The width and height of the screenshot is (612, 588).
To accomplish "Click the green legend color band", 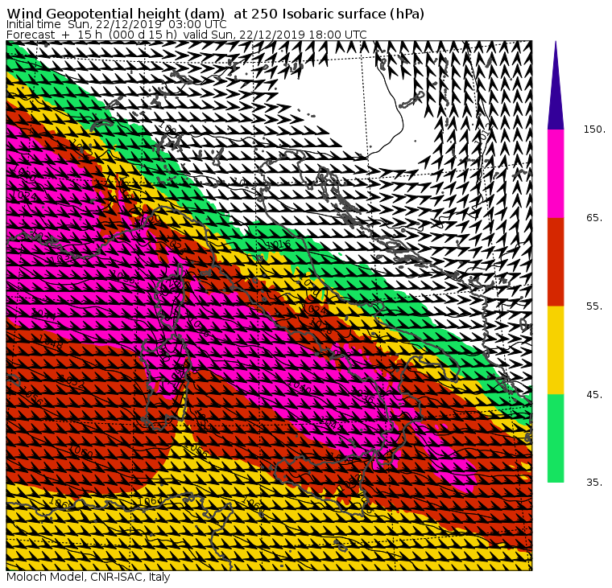I will 556,438.
